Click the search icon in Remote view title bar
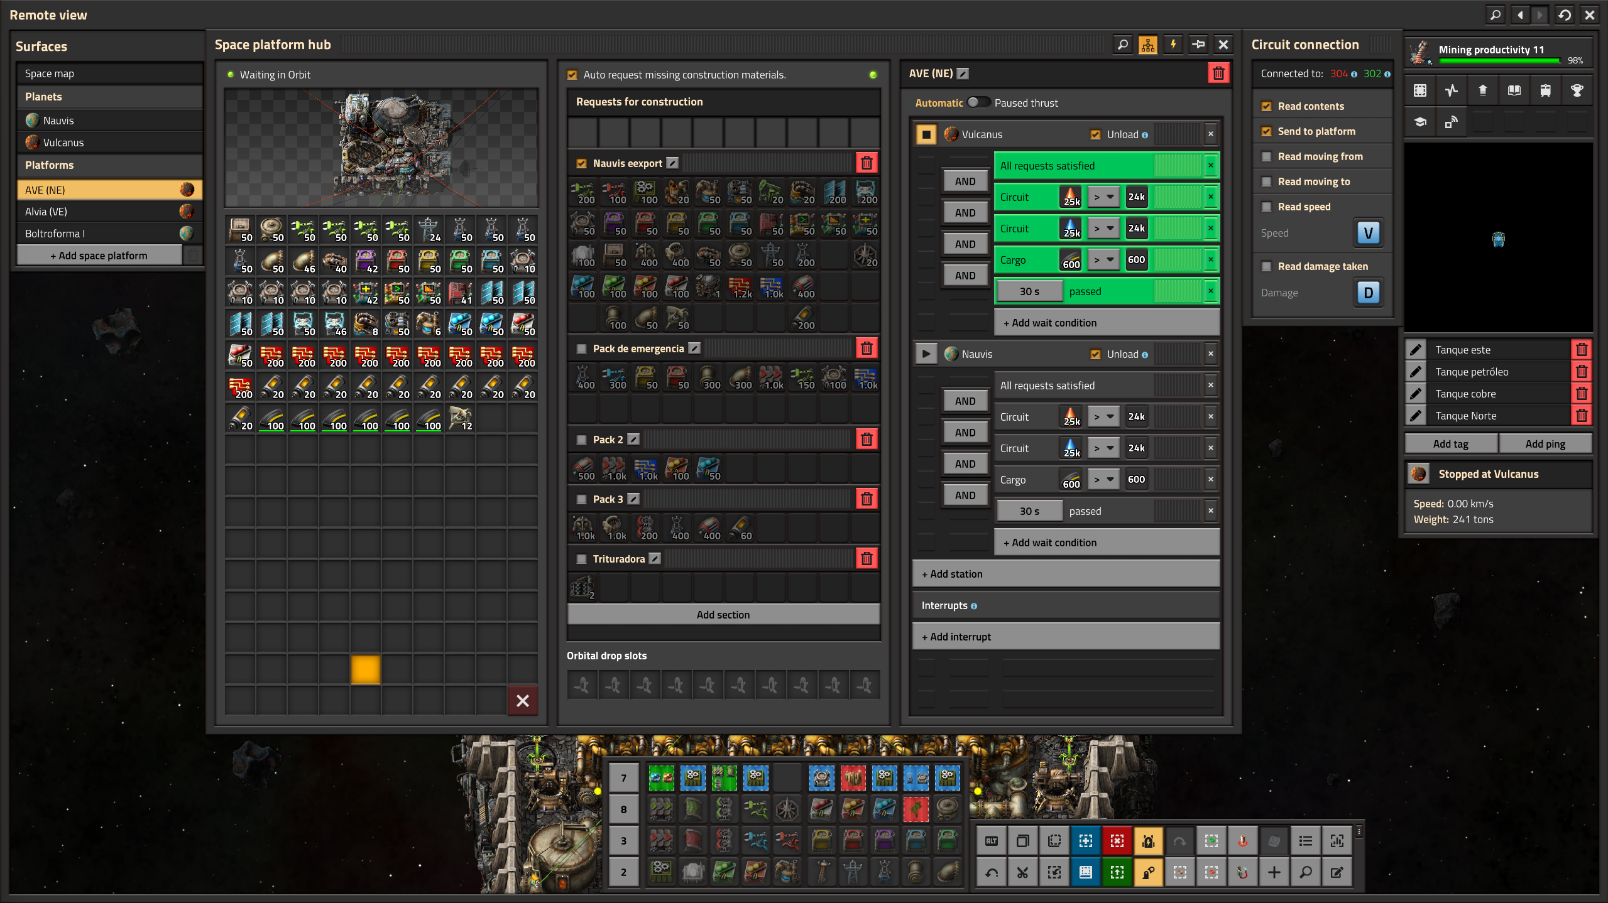Screen dimensions: 1608x903 [1496, 14]
